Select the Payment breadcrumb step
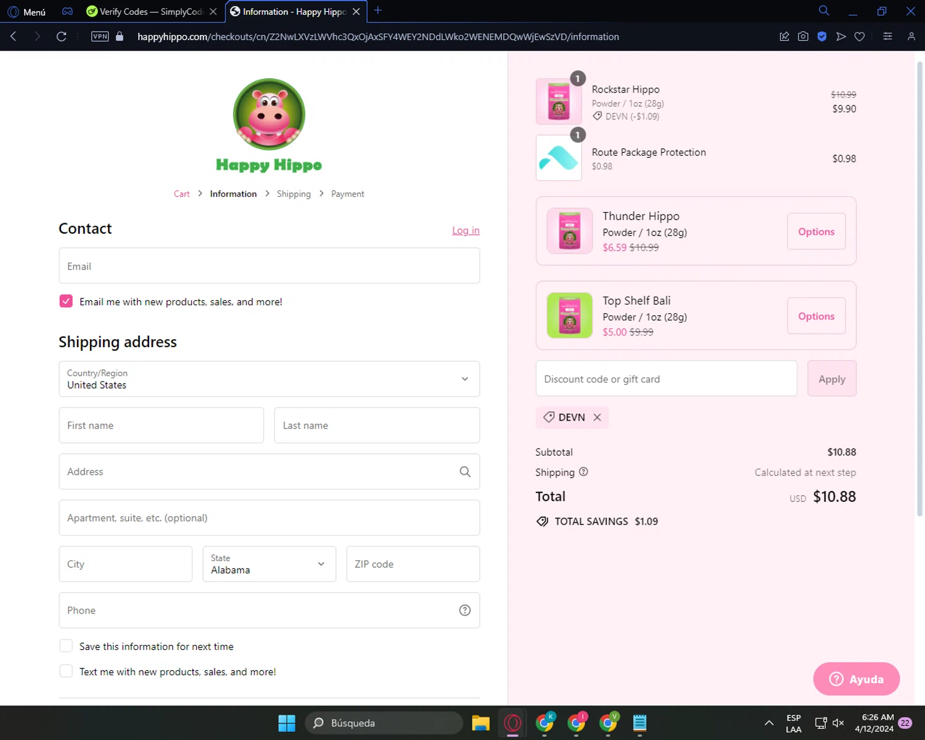Viewport: 925px width, 740px height. 348,194
